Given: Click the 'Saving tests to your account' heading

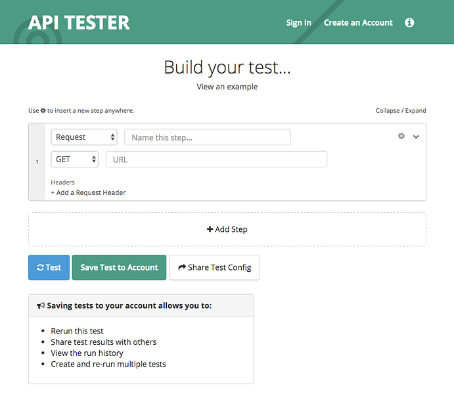Looking at the screenshot, I should point(129,305).
